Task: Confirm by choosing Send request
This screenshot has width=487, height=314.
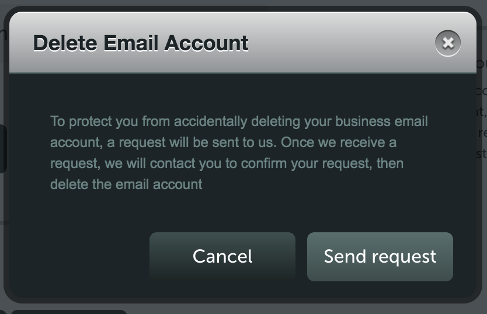Action: coord(380,257)
